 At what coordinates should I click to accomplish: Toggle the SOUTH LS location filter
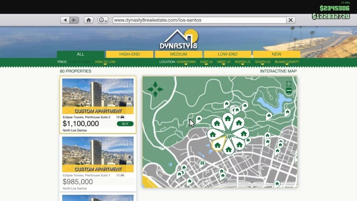(263, 62)
